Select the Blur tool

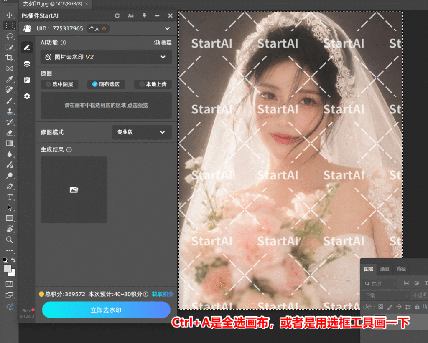(x=10, y=154)
